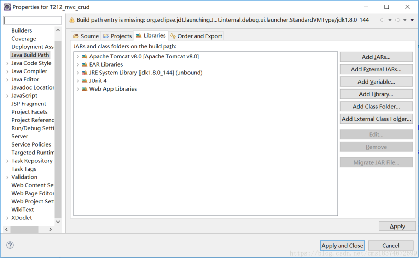Expand the JUnit 4 entry
Image resolution: width=419 pixels, height=258 pixels.
coord(78,81)
